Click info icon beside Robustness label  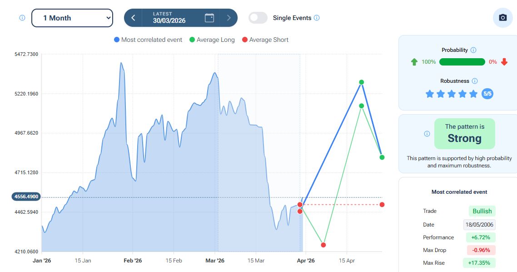(475, 81)
